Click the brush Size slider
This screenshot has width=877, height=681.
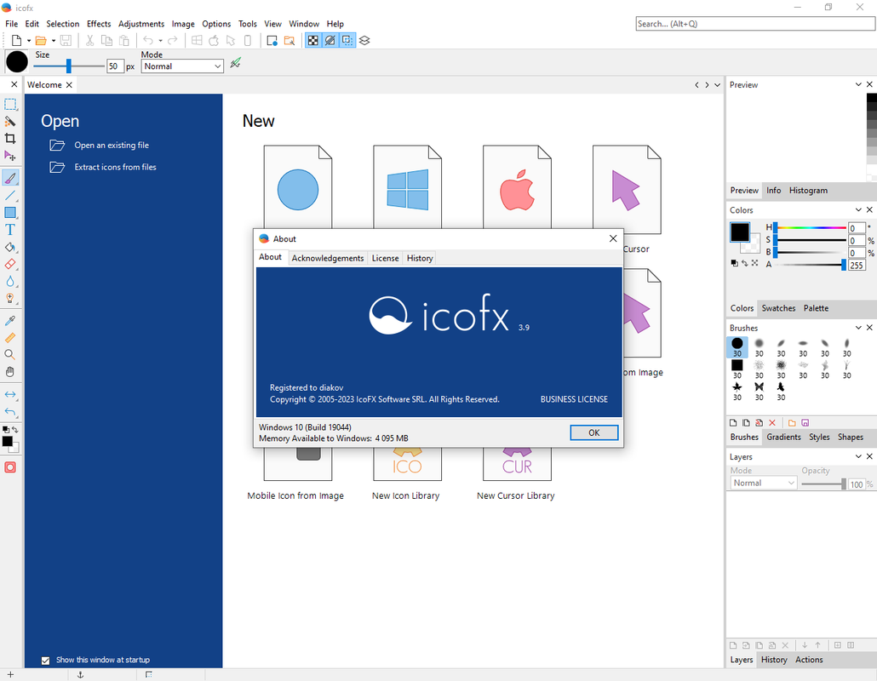tap(69, 66)
